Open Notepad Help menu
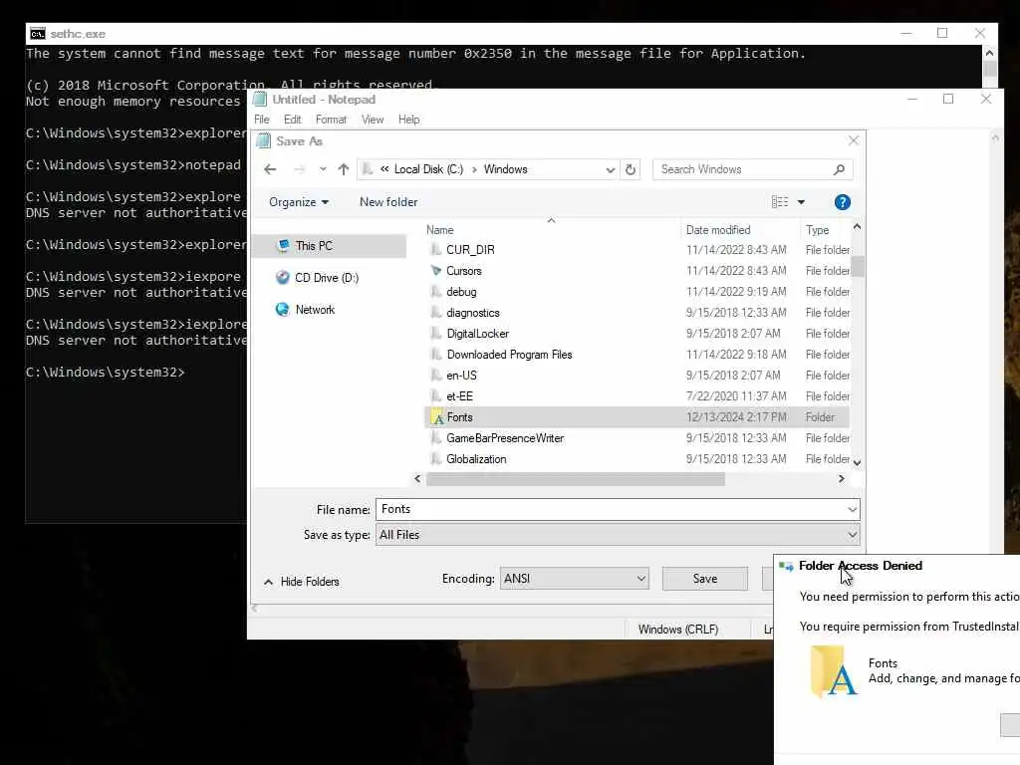This screenshot has width=1020, height=765. 408,120
